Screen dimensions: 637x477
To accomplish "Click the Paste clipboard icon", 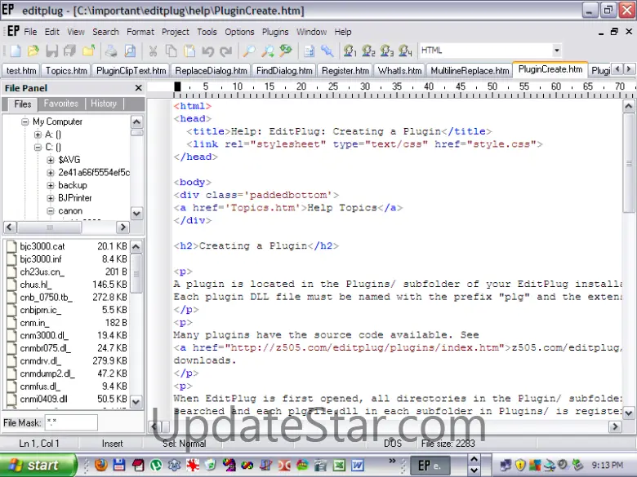I will 189,51.
